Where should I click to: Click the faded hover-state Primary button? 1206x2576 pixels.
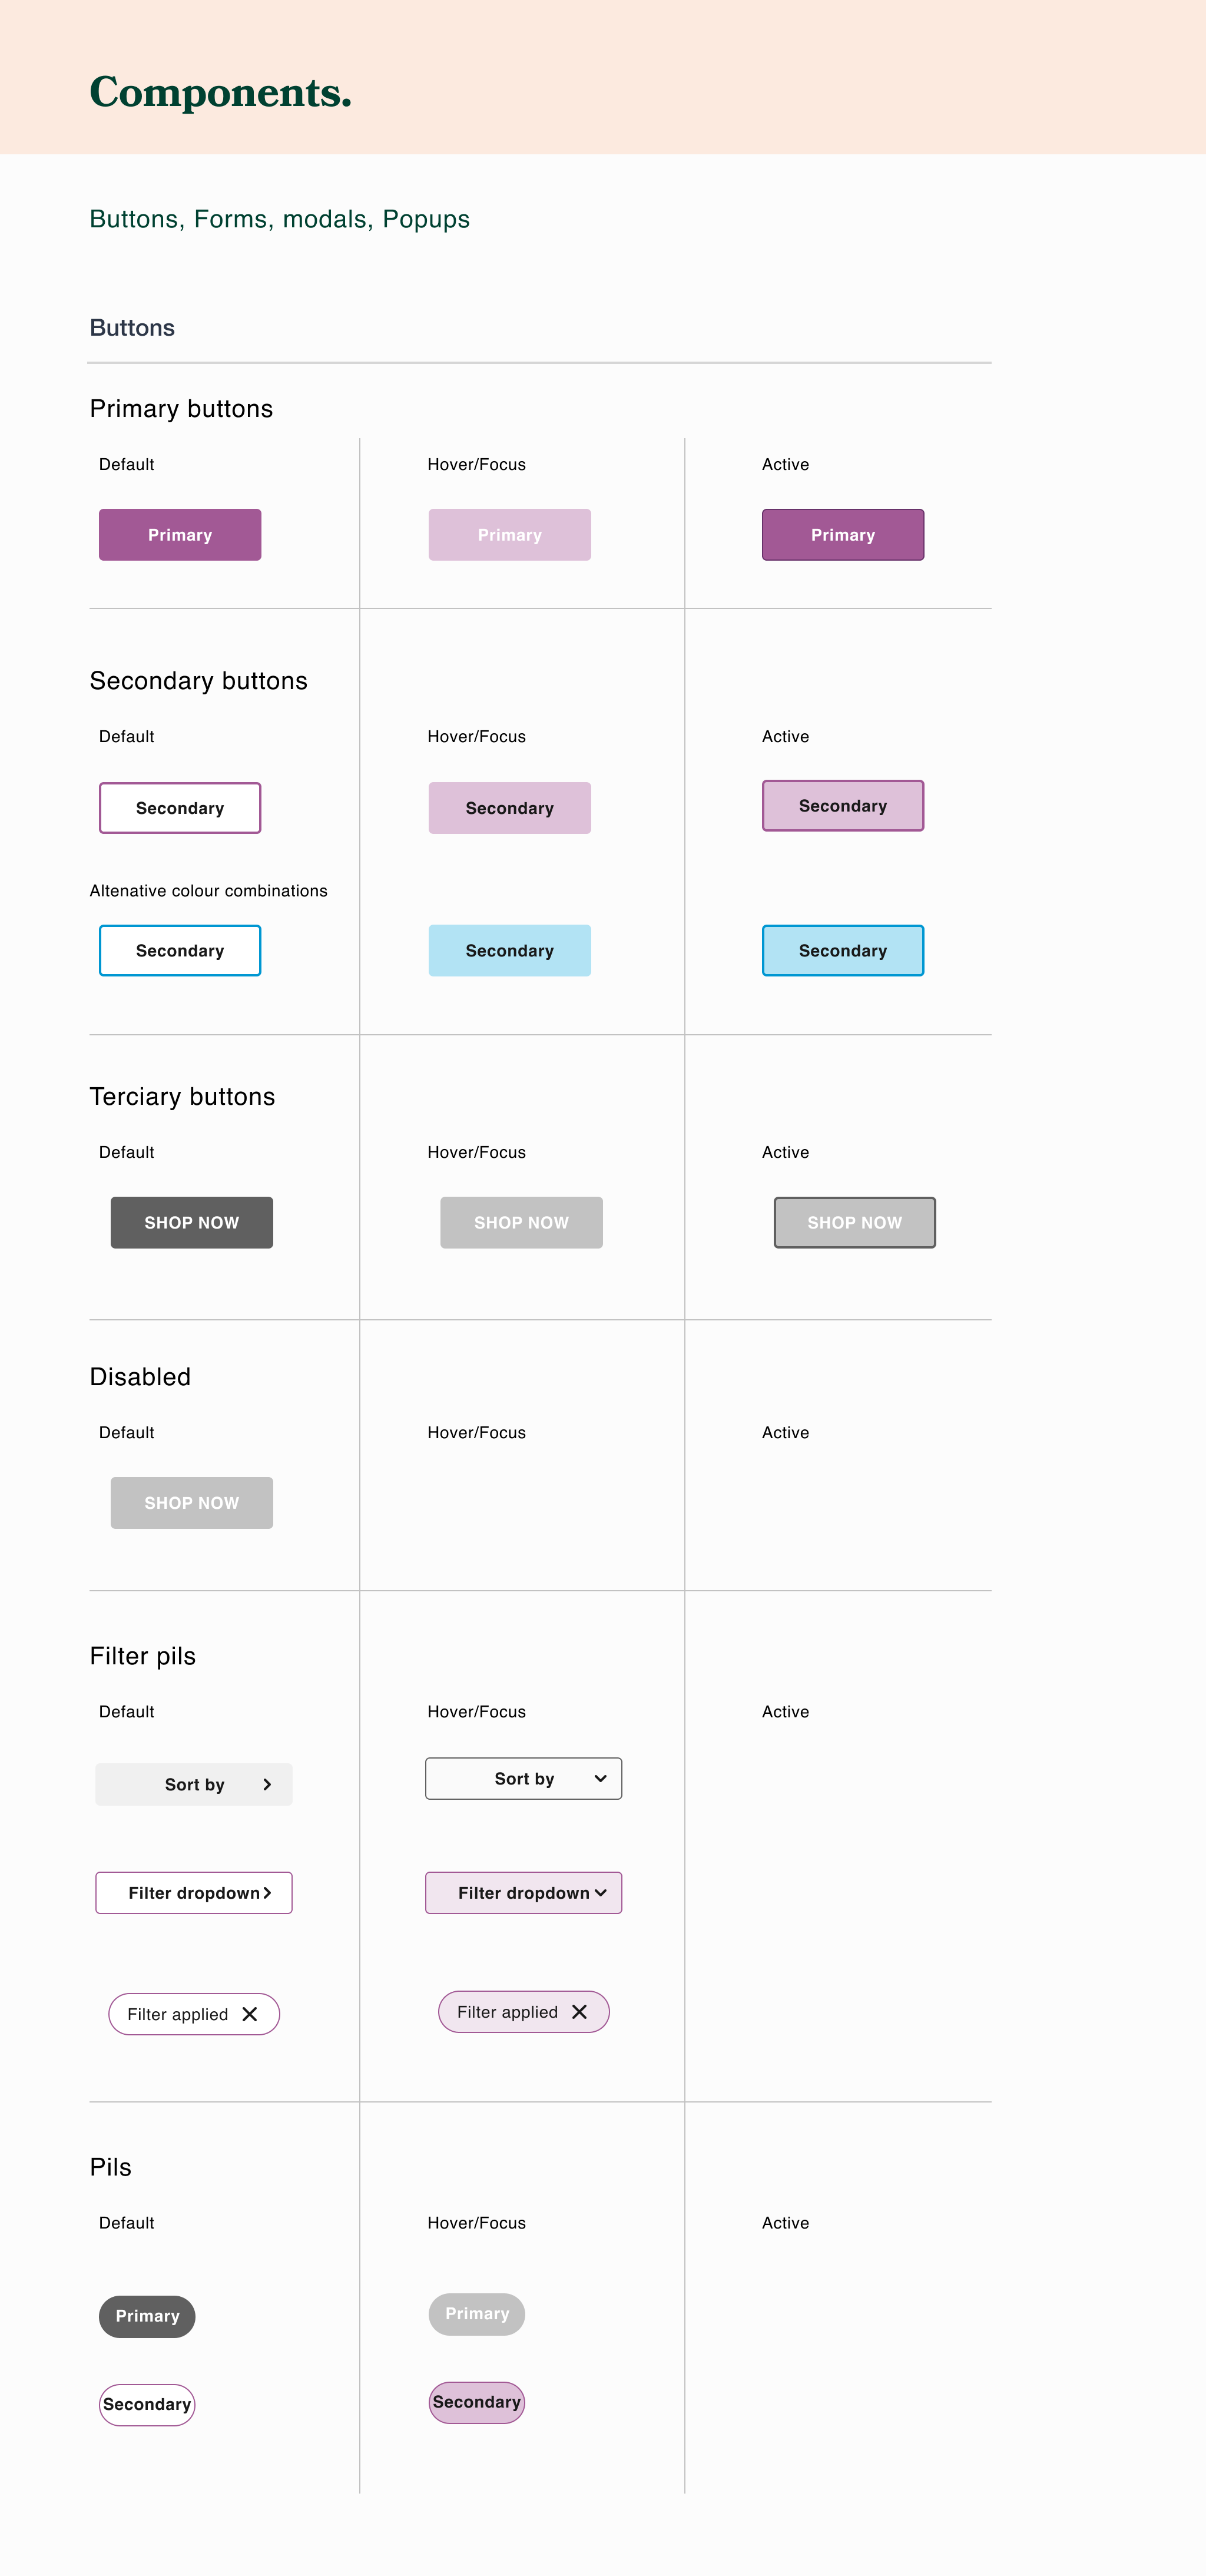509,535
